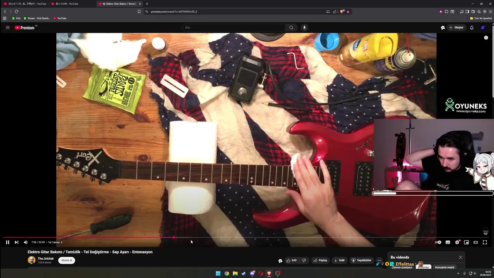Click the 'Abone ol' subscribe button

point(67,260)
